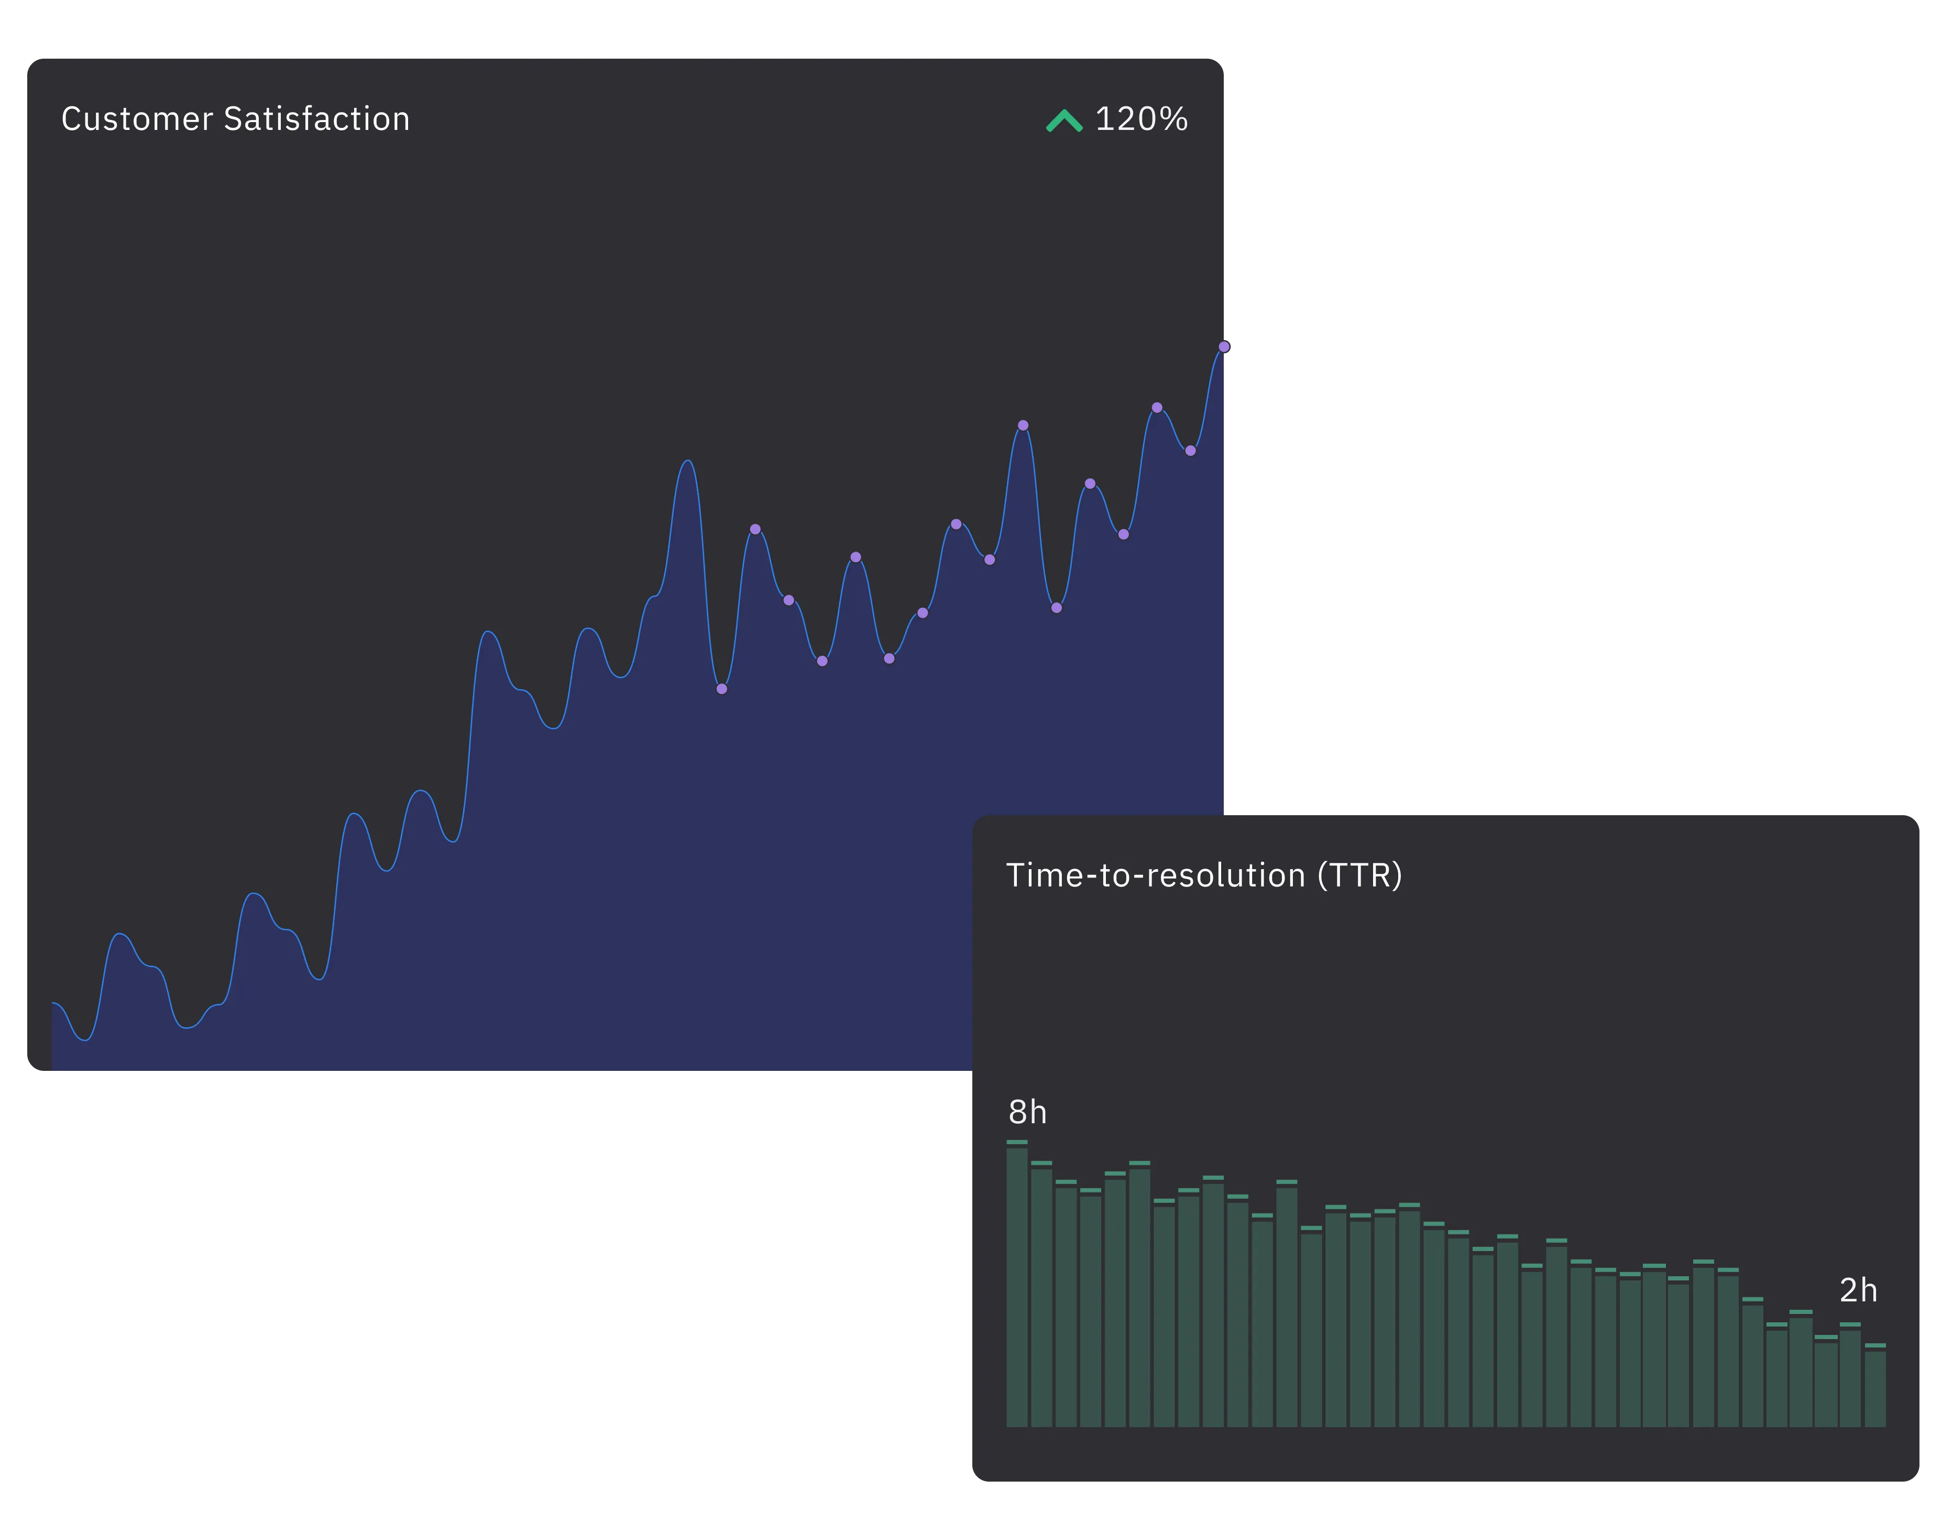Click the 120% satisfaction increase value

click(x=1142, y=119)
